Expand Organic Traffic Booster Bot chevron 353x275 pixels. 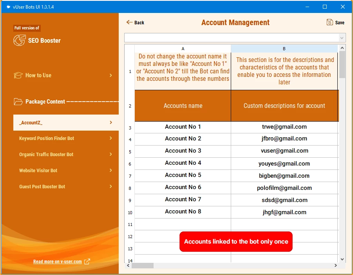[111, 154]
